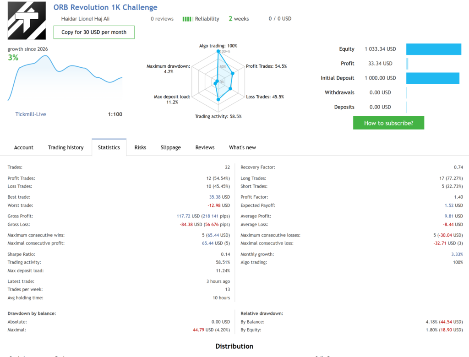
Task: Click Profit Trades: 54.5% radar label
Action: click(x=266, y=66)
